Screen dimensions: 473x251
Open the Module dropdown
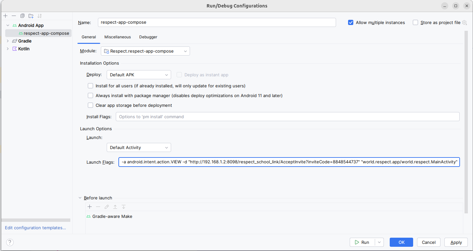(145, 51)
